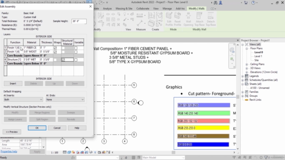Viewport: 285px width, 160px height.
Task: Click the binoculars search icon in title bar
Action: tap(216, 3)
